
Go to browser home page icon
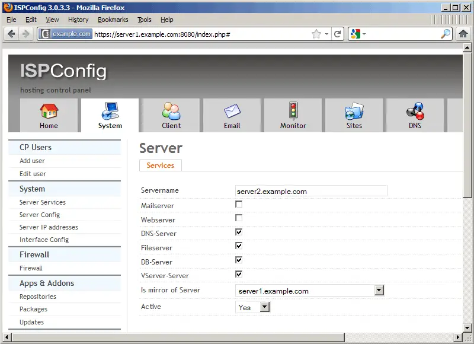tap(463, 34)
